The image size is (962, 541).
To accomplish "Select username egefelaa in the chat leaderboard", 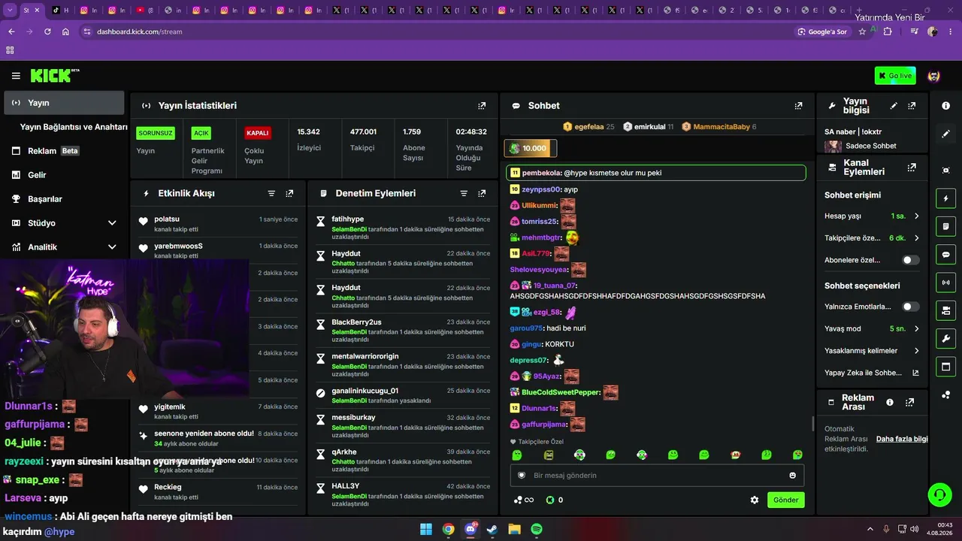I will point(589,127).
